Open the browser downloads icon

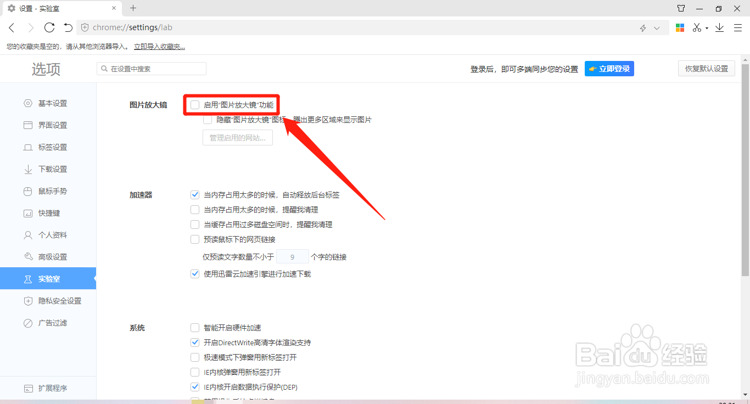(x=719, y=26)
